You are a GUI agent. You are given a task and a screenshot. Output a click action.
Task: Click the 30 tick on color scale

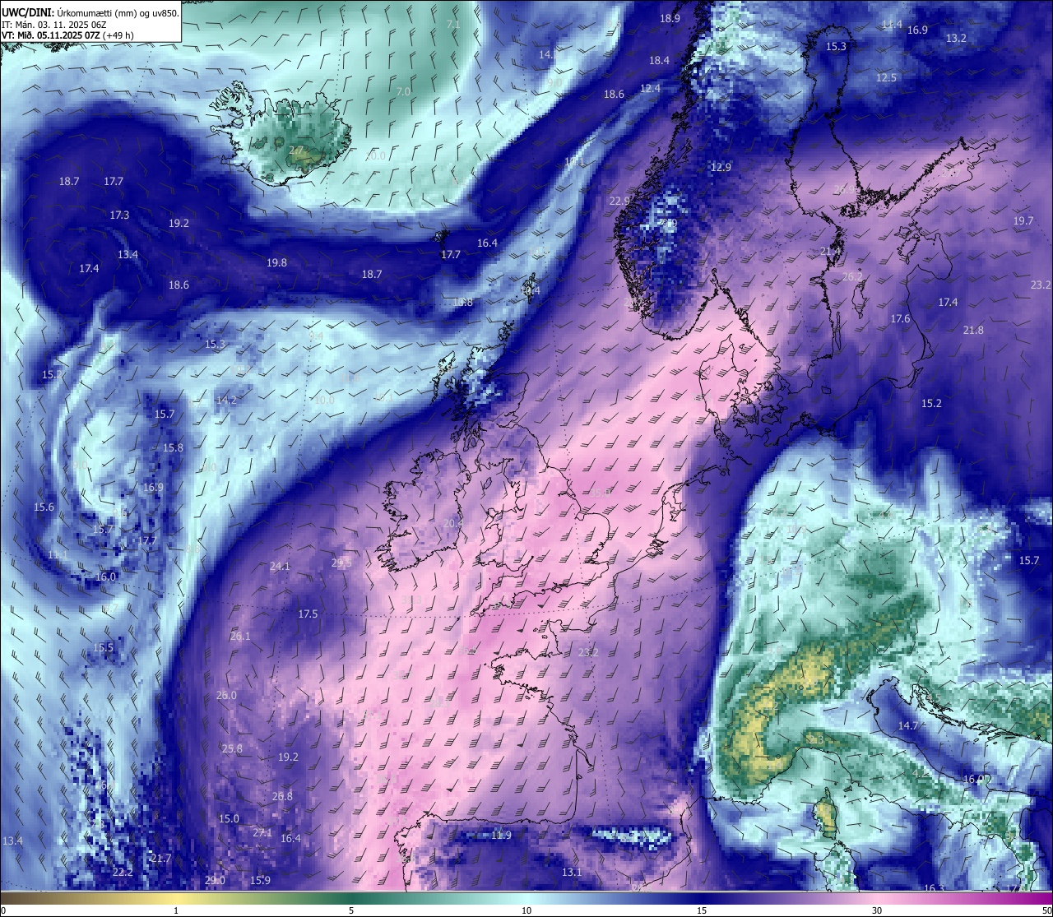877,910
